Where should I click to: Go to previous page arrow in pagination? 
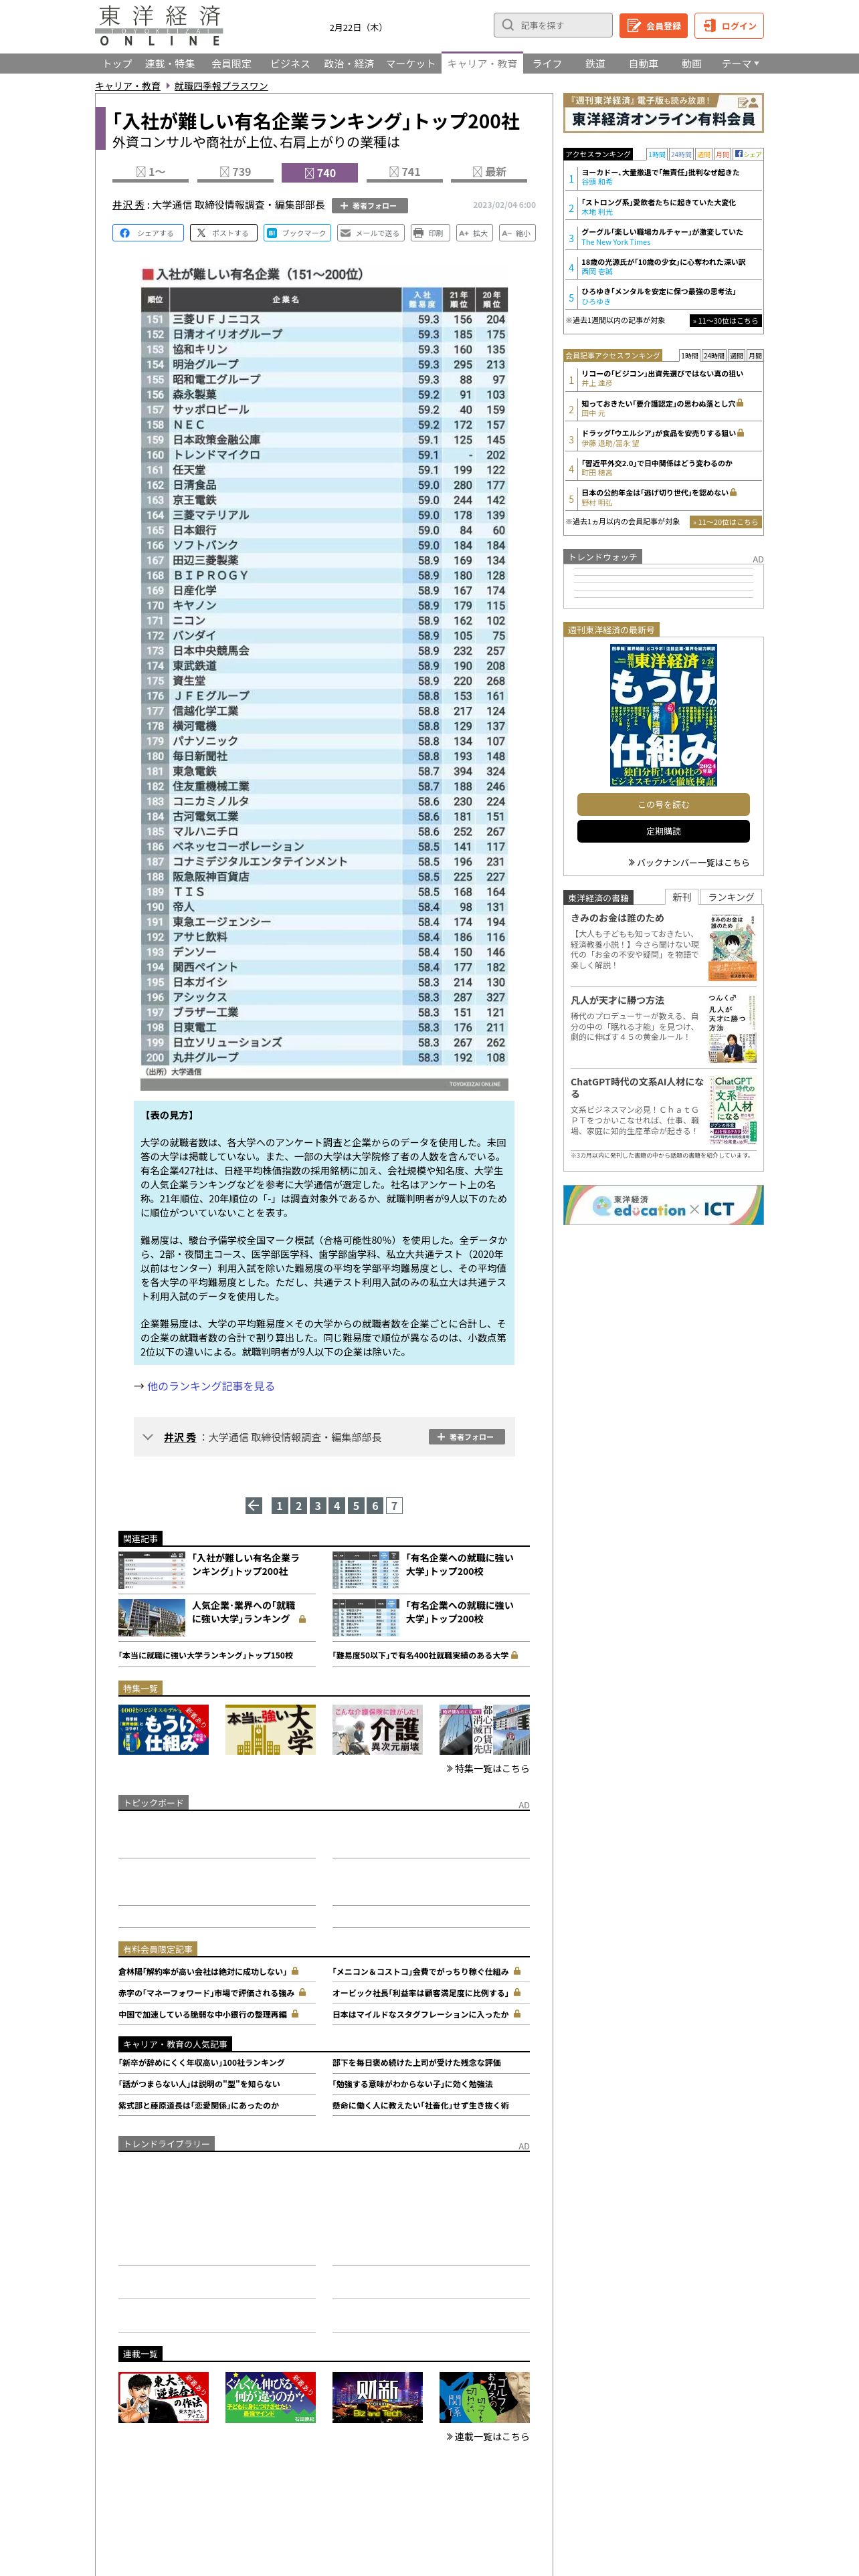tap(253, 1505)
